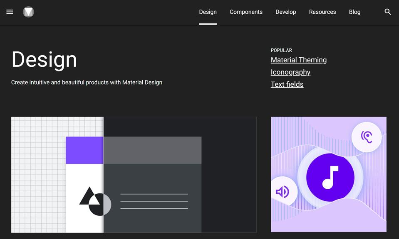Click the POPULAR section heading

pos(281,50)
